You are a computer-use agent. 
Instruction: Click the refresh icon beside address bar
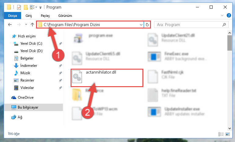pos(147,25)
